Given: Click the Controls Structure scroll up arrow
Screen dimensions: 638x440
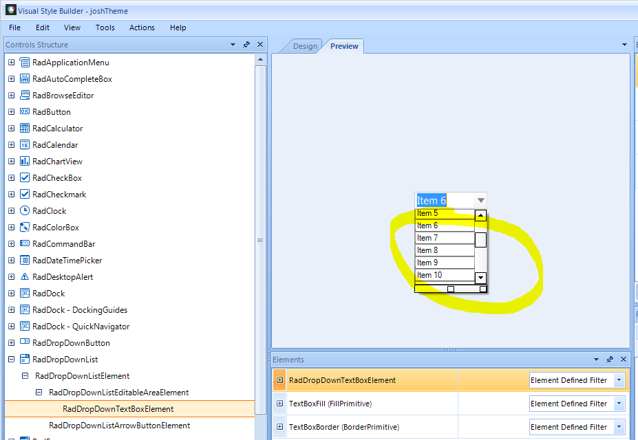Looking at the screenshot, I should [x=260, y=60].
